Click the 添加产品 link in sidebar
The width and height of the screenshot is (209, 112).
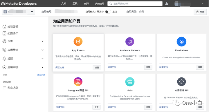coord(41,75)
